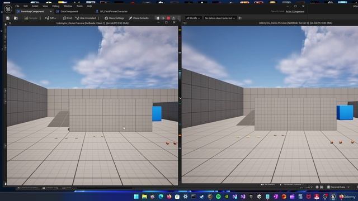Click inside the Client 1 preview viewport

pyautogui.click(x=92, y=106)
